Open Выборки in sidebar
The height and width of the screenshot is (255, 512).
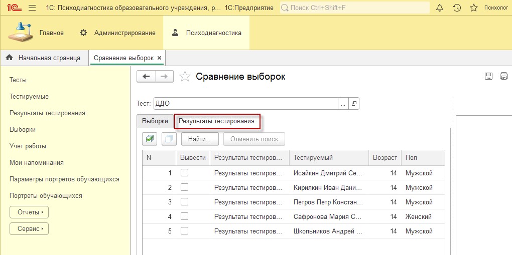click(x=23, y=129)
